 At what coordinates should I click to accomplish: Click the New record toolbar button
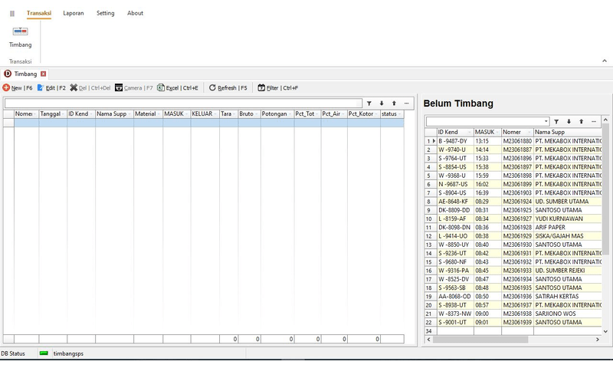[x=18, y=88]
